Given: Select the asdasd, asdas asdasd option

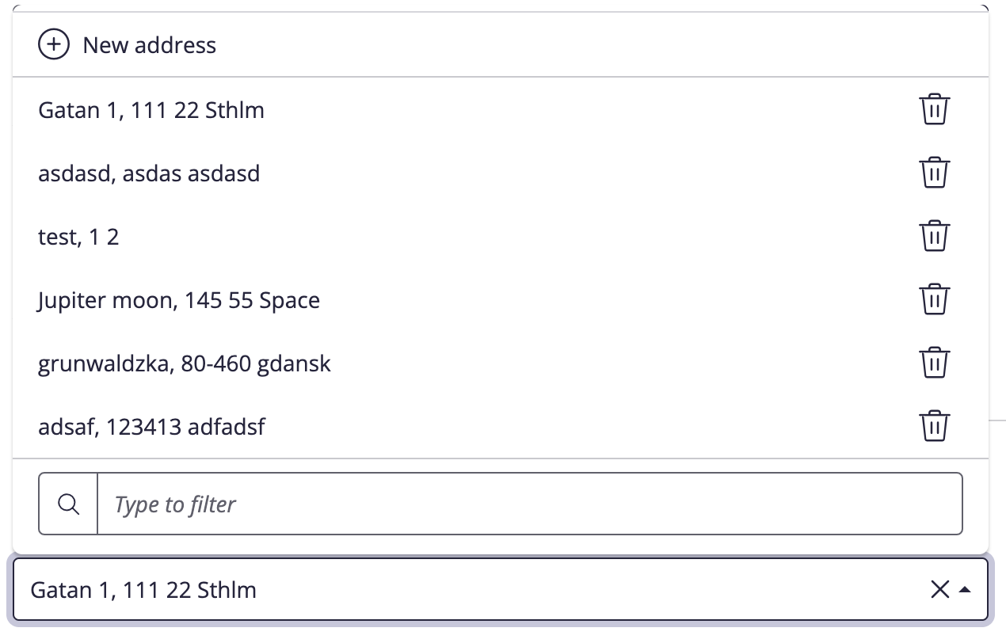Looking at the screenshot, I should (x=501, y=173).
